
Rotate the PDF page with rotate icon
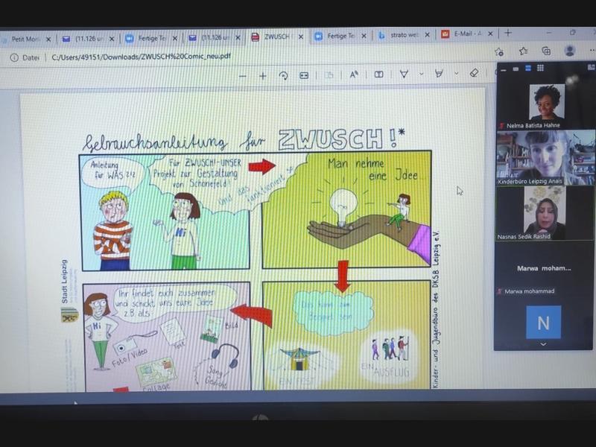click(283, 75)
